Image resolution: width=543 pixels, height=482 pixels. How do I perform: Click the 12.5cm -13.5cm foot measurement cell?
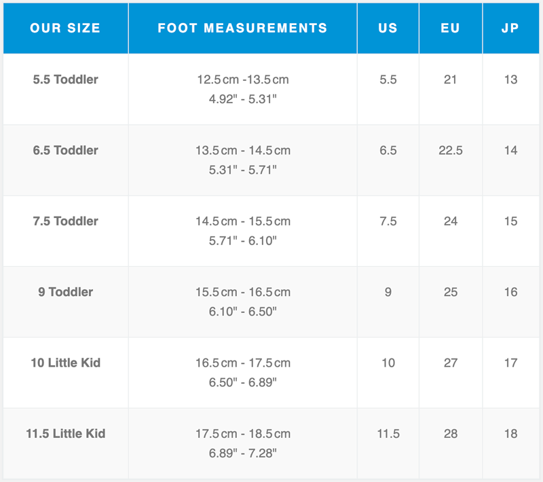(x=242, y=79)
